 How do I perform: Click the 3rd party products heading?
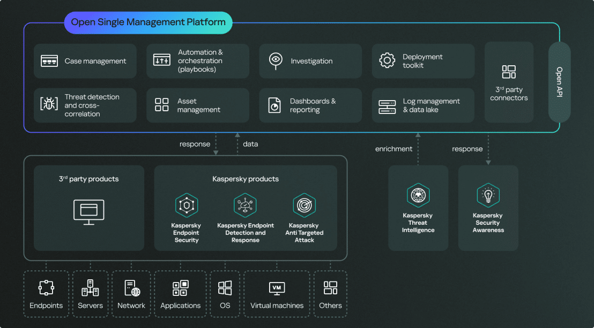tap(88, 179)
